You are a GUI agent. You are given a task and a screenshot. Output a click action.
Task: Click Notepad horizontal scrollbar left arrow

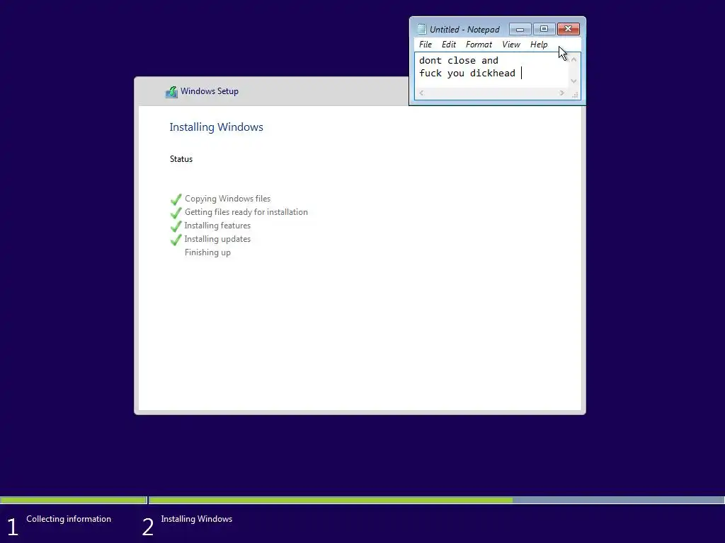pos(421,93)
